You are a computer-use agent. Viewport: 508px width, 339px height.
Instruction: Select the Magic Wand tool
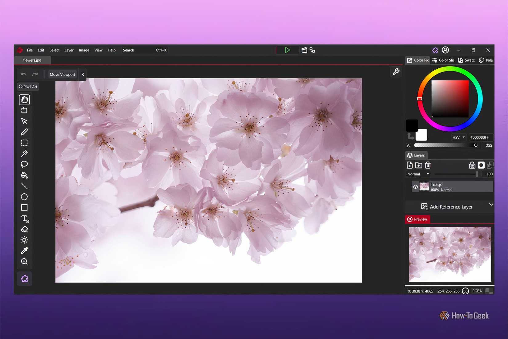point(24,153)
